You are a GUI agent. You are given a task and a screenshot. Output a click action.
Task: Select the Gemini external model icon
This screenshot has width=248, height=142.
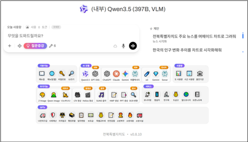125,74
